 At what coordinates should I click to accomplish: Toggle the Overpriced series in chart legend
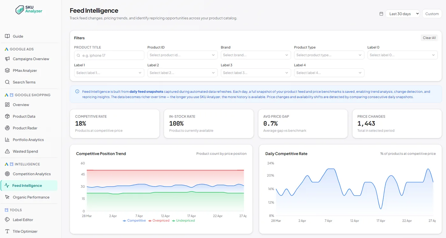[x=159, y=221]
